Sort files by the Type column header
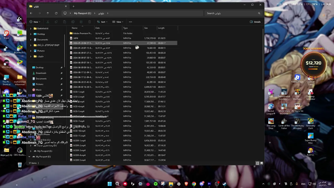This screenshot has width=334, height=188. [x=133, y=28]
